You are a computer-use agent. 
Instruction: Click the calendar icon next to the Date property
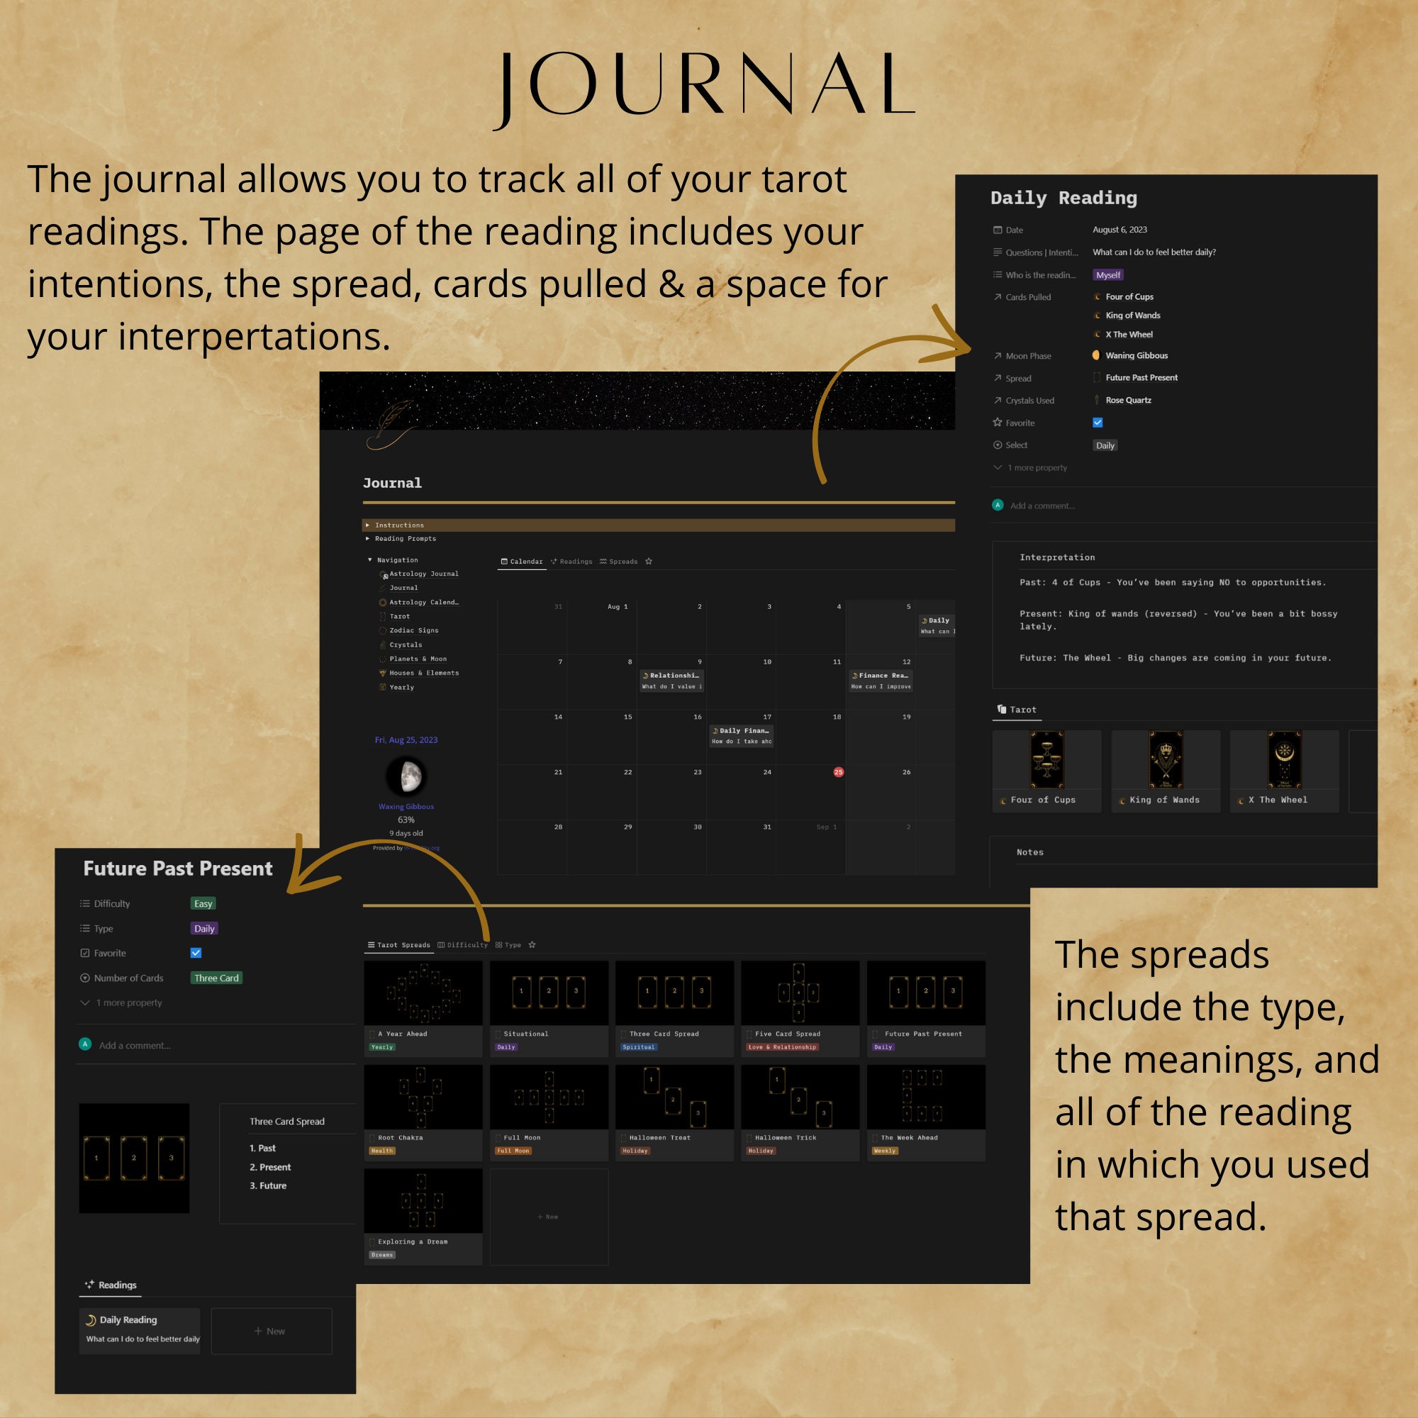[x=998, y=230]
